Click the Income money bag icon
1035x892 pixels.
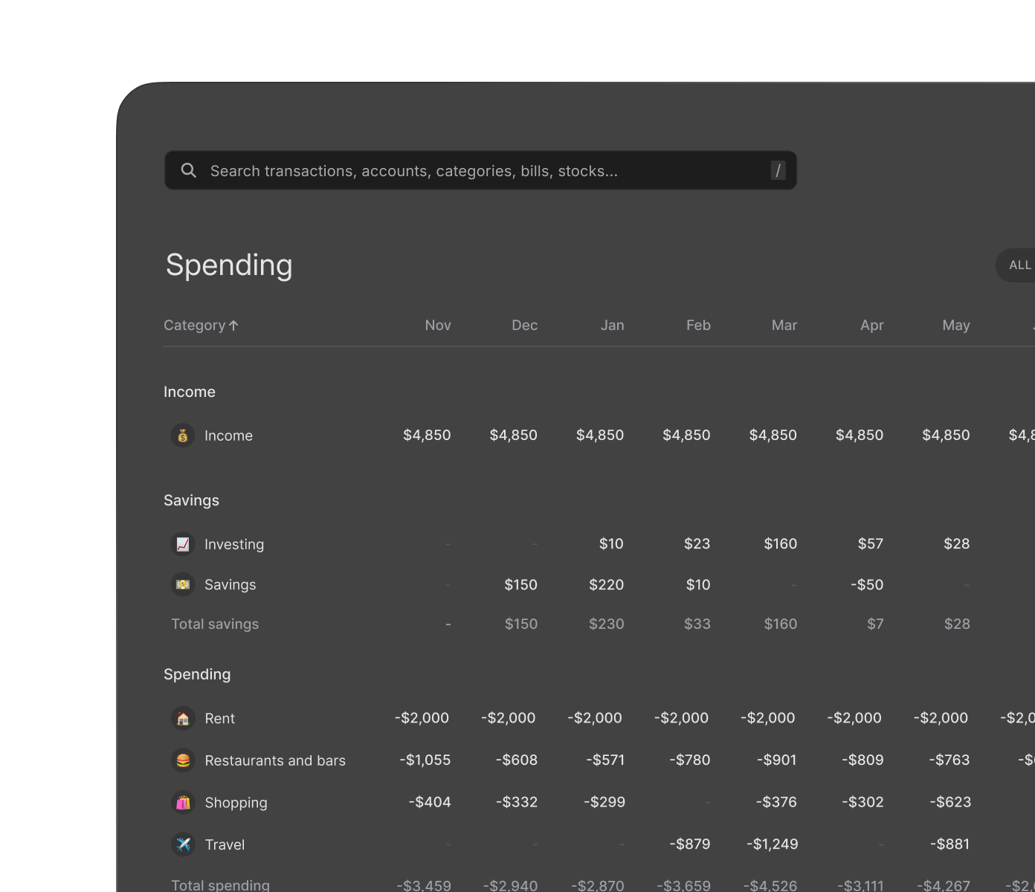pyautogui.click(x=183, y=436)
